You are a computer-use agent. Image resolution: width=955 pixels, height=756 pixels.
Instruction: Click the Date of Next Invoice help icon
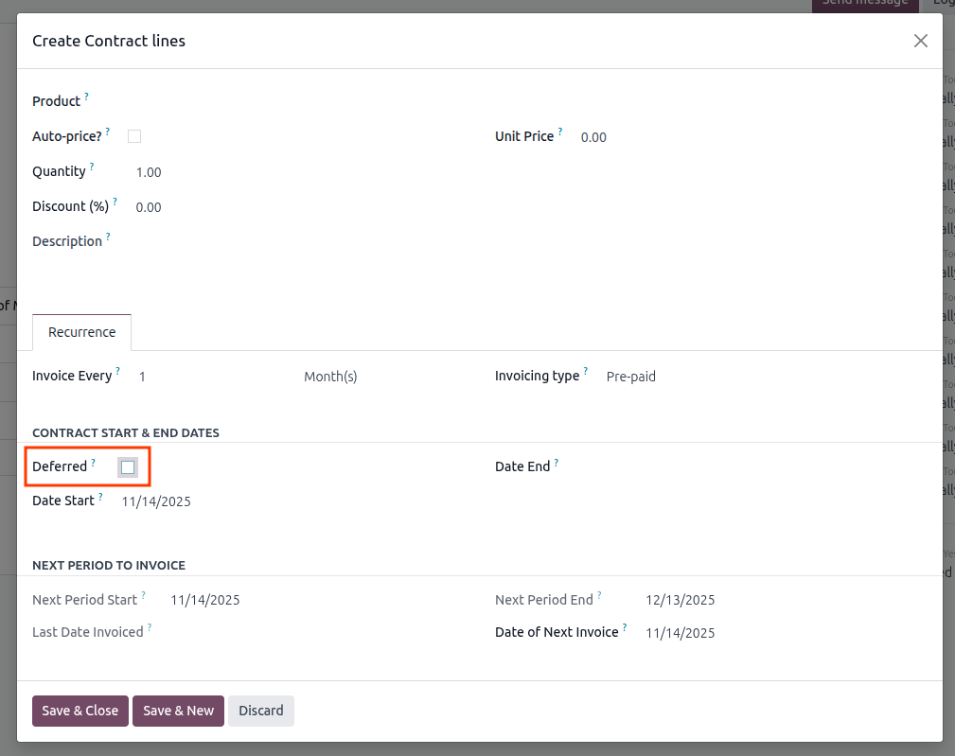tap(625, 627)
